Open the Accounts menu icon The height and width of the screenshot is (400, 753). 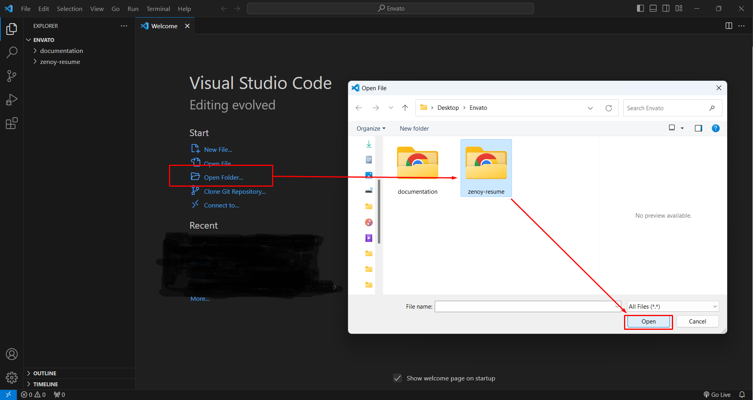[x=12, y=354]
